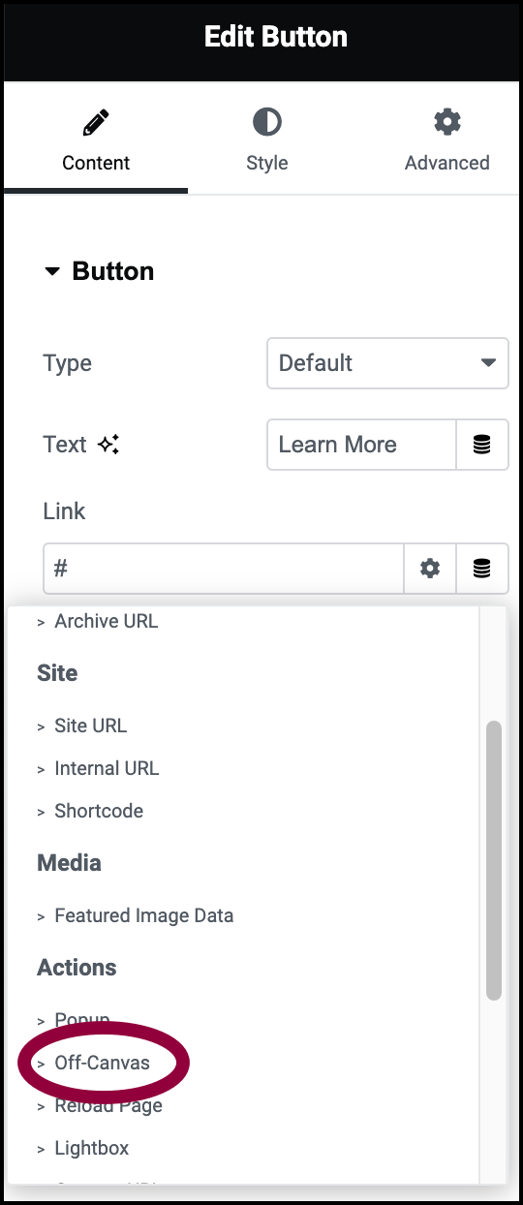Open dynamic tags icon for Link field
Viewport: 523px width, 1205px height.
pos(481,569)
